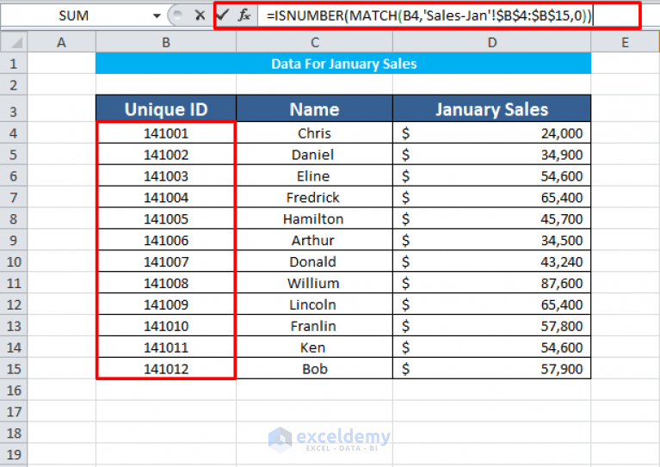Expand the Name Box dropdown arrow

click(x=157, y=16)
